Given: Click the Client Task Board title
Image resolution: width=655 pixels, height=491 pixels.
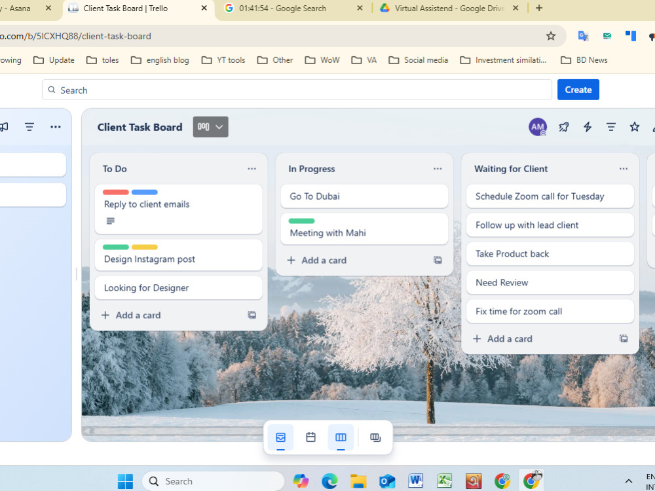Looking at the screenshot, I should click(x=140, y=127).
